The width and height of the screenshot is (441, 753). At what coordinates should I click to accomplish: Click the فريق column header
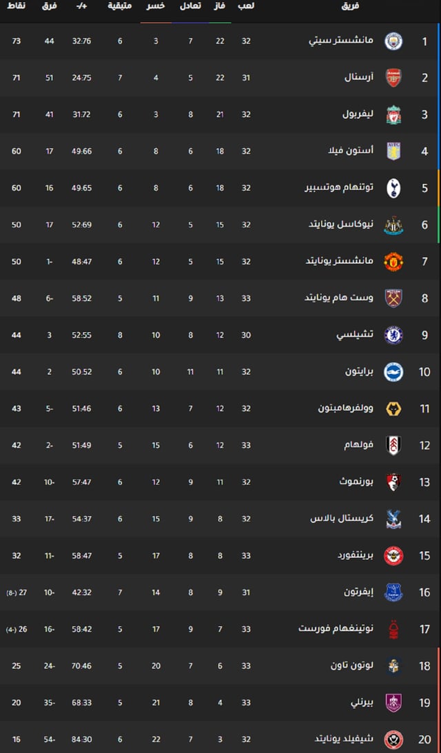tap(350, 6)
